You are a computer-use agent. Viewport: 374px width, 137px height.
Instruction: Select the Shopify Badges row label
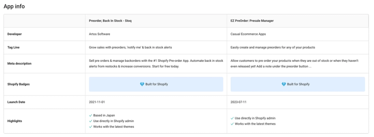(19, 84)
